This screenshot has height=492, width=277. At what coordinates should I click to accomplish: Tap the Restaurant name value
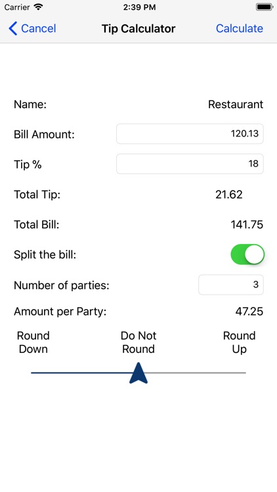tap(236, 104)
